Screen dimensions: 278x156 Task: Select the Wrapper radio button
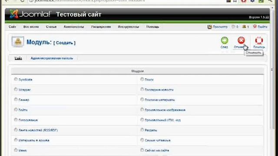(16, 89)
